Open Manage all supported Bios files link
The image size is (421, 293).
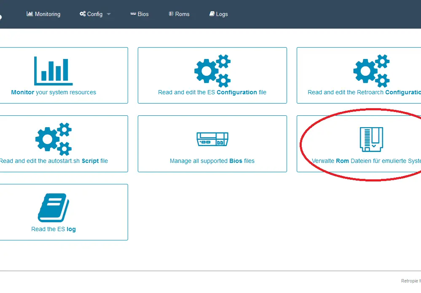coord(212,161)
